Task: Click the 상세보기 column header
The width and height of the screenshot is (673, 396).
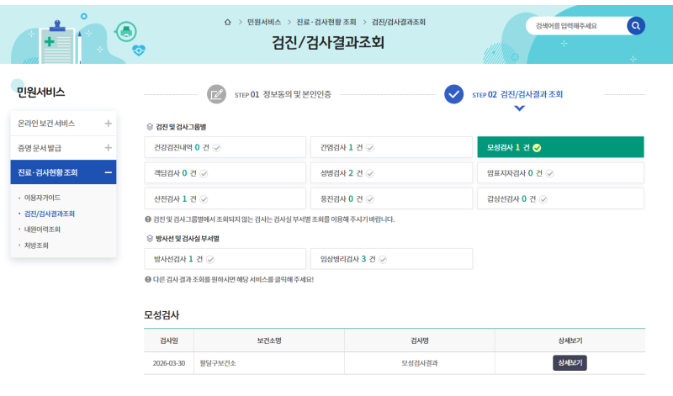Action: click(570, 341)
